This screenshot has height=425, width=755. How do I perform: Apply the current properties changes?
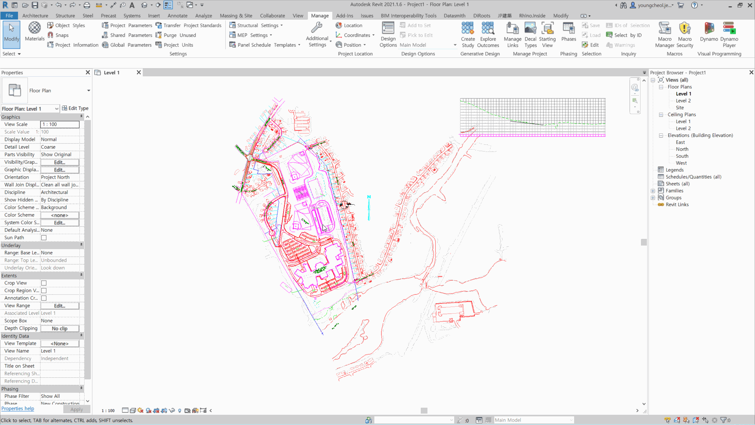pyautogui.click(x=76, y=409)
